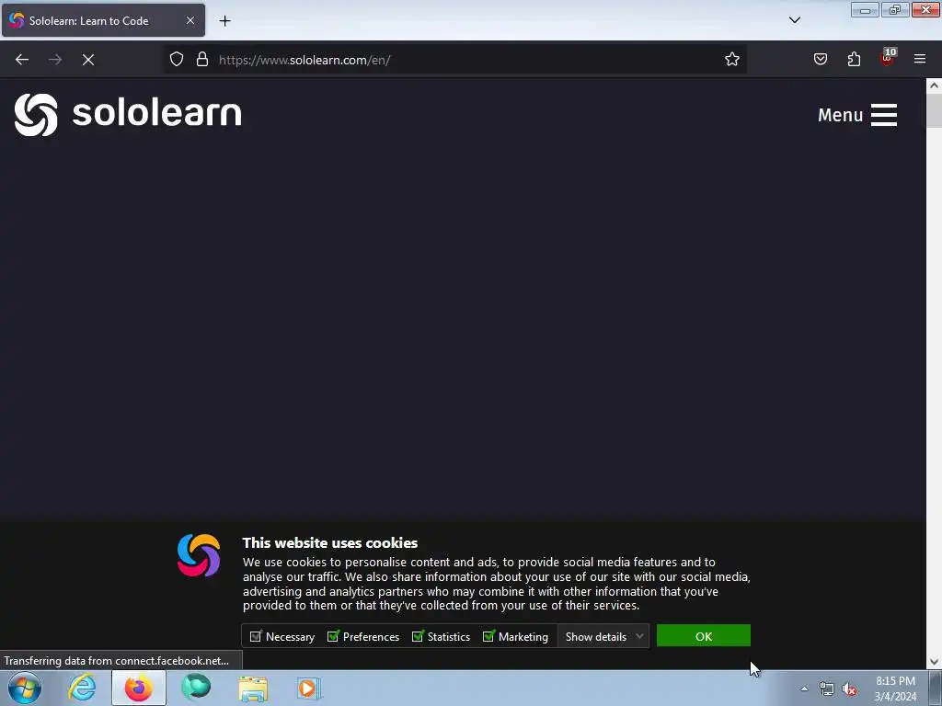942x706 pixels.
Task: Click the muted volume tray icon
Action: coord(848,689)
